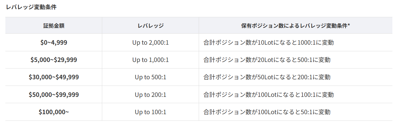Screen dimensions: 399x128
Task: Select the Up to 1,000:1 leverage cell
Action: tap(150, 60)
